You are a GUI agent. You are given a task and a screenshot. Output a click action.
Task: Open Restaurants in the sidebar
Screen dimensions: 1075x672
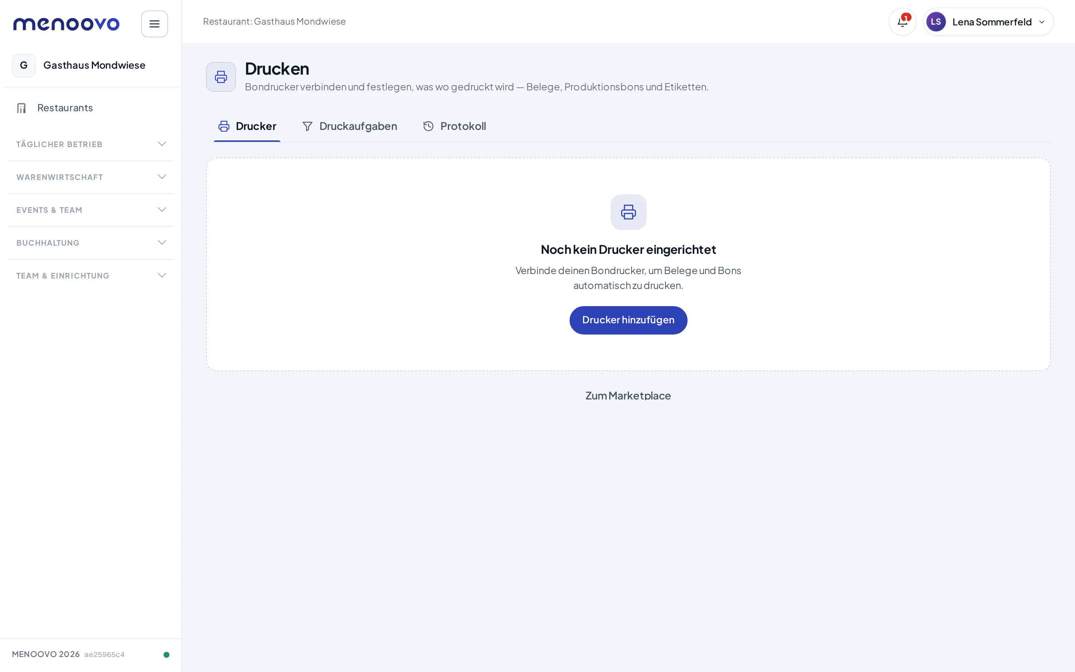point(91,108)
